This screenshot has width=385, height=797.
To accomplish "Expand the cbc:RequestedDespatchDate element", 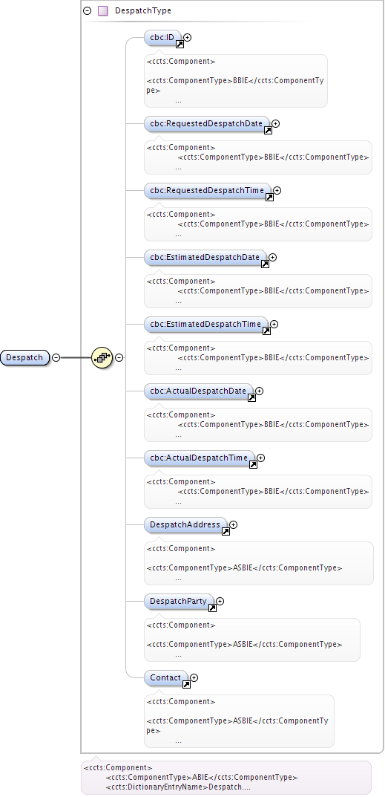I will (276, 123).
